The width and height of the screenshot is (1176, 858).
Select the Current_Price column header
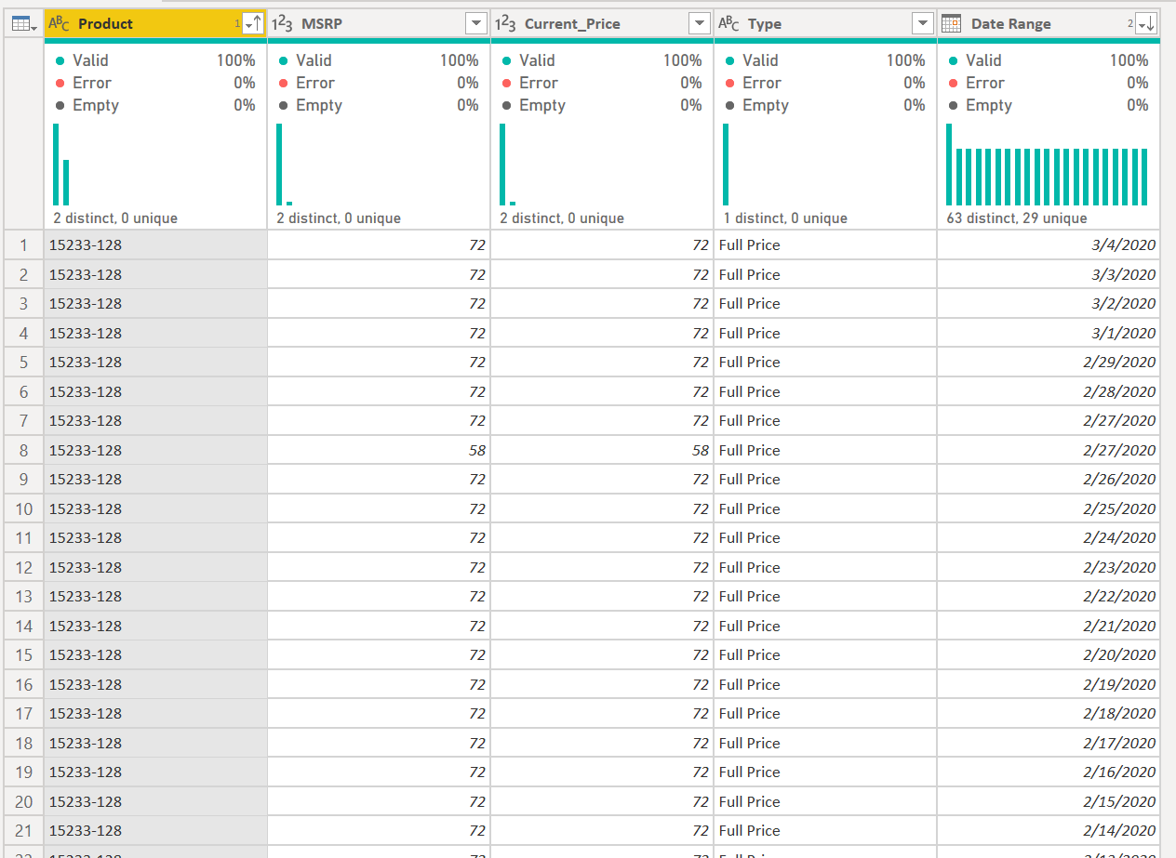(602, 24)
